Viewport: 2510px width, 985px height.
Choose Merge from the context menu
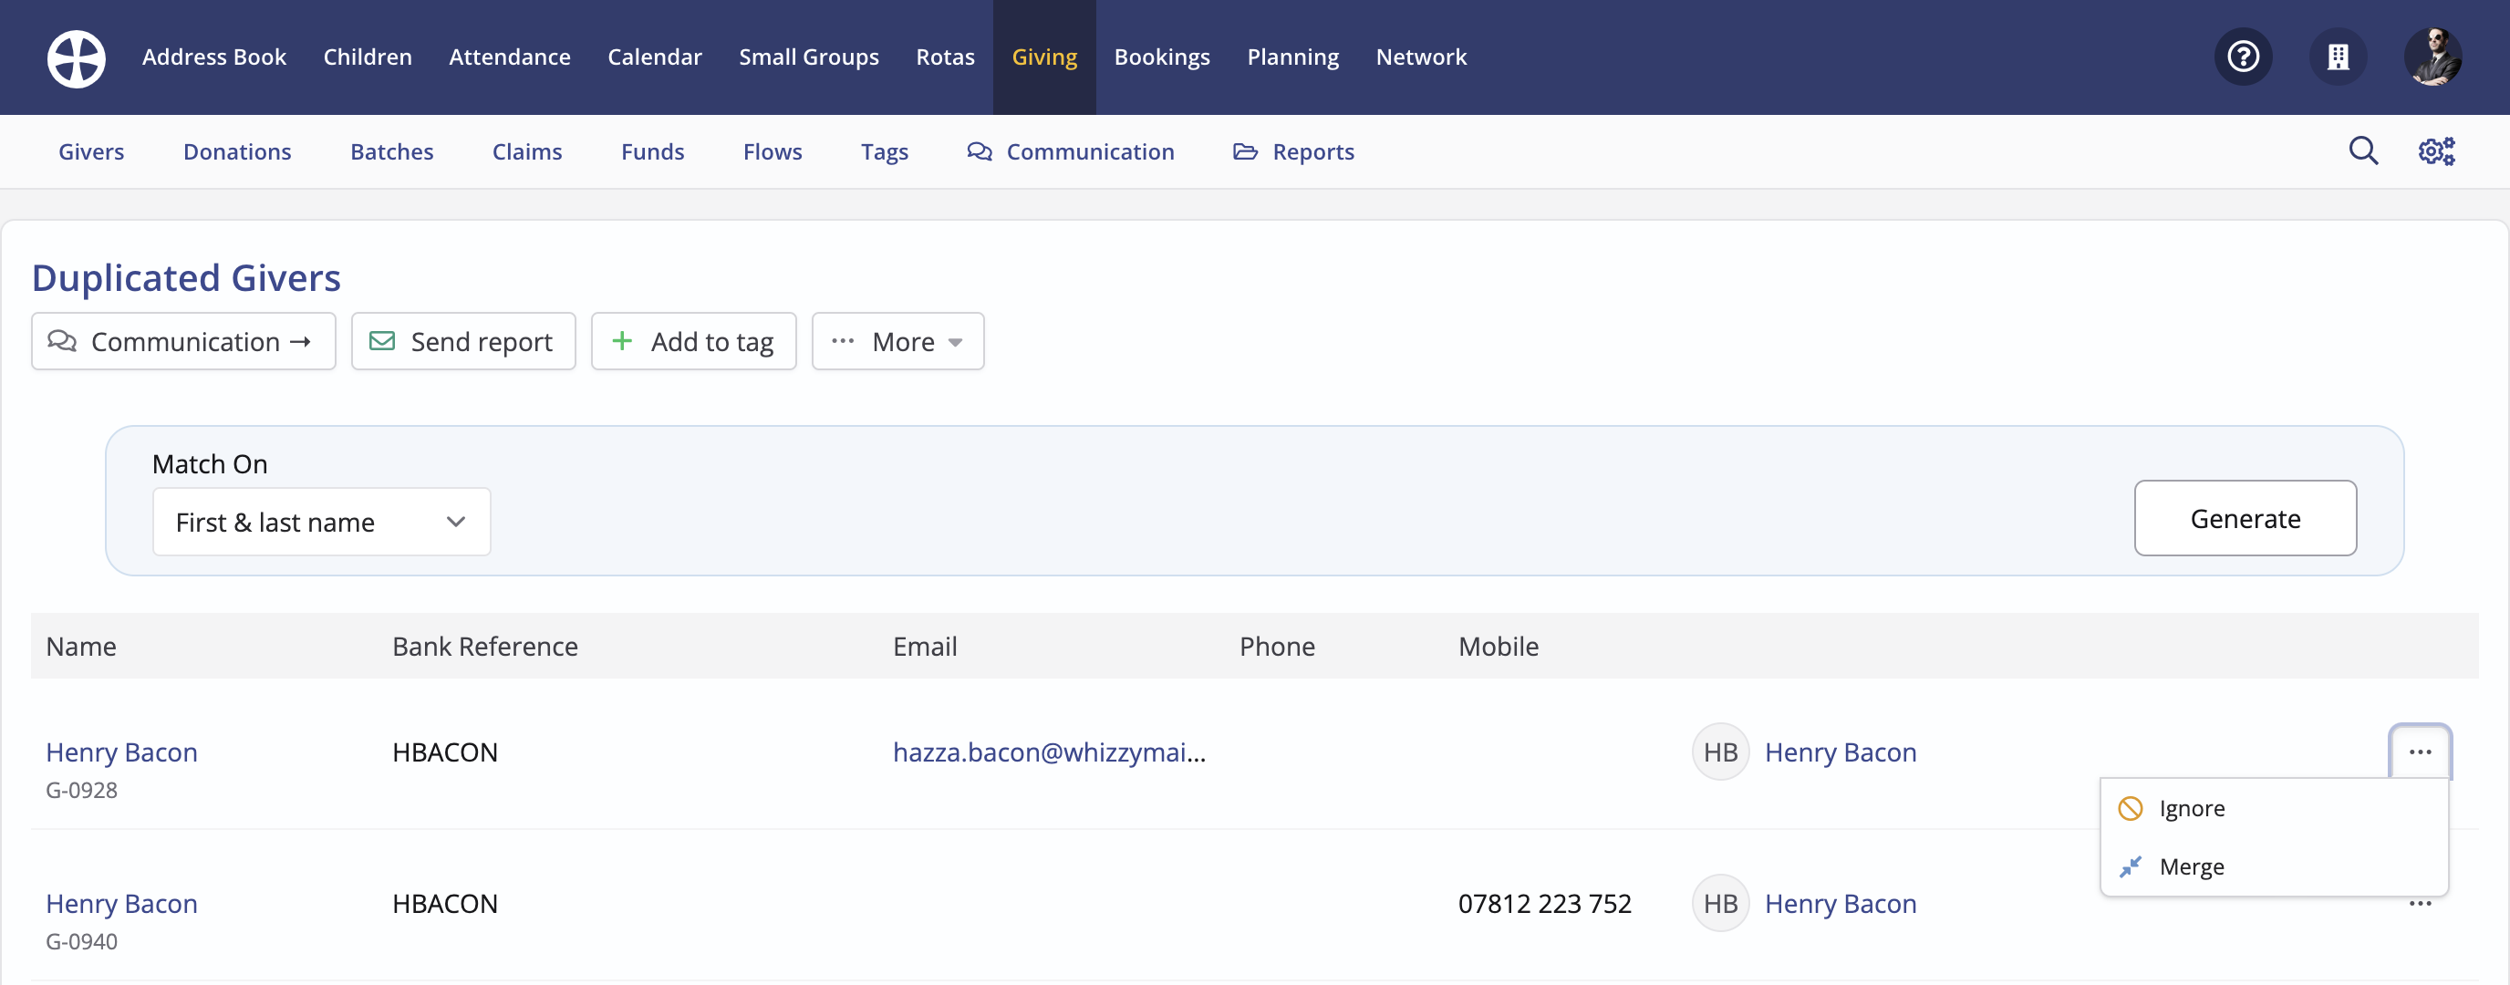pos(2273,866)
